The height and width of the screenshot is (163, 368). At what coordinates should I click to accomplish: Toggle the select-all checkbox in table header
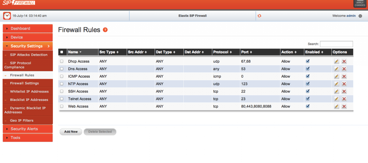[x=62, y=52]
